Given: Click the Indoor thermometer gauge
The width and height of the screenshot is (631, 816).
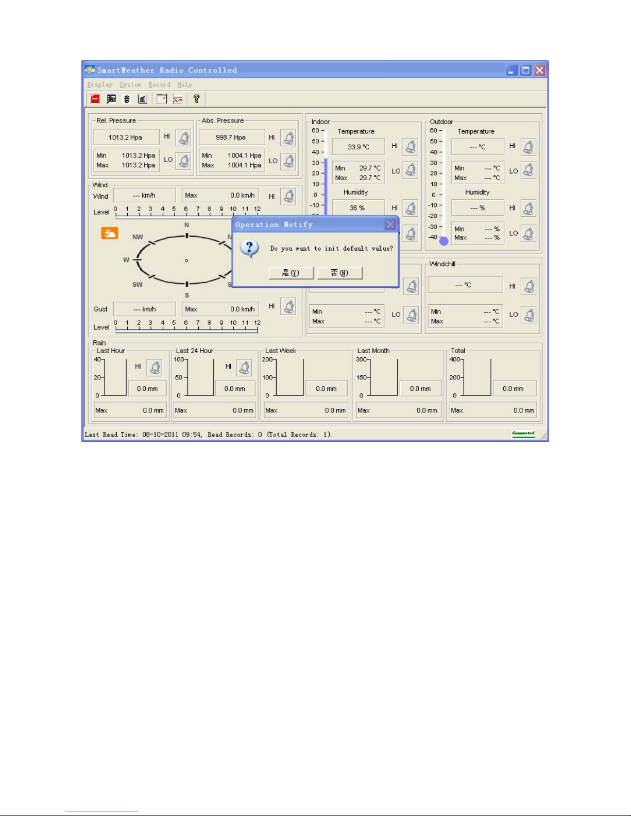Looking at the screenshot, I should click(x=326, y=172).
